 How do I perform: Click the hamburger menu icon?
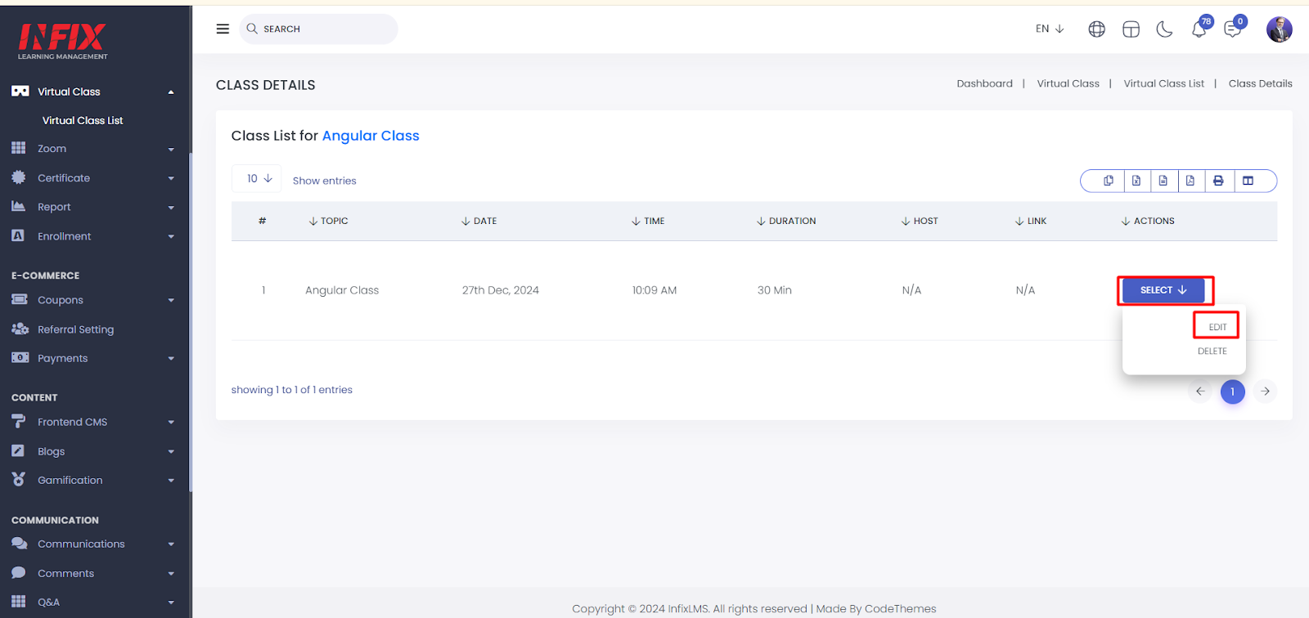[x=223, y=29]
